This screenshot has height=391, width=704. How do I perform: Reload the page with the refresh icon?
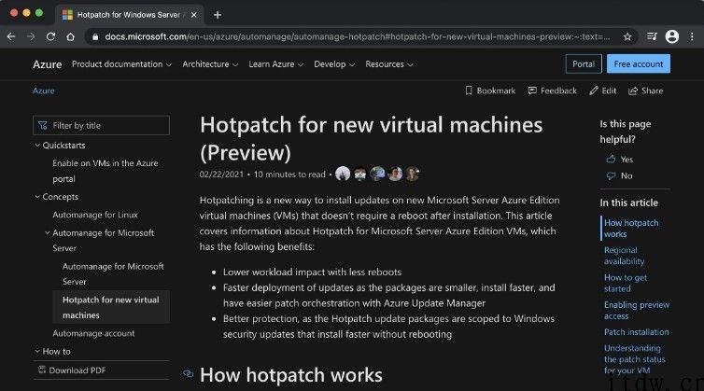(x=50, y=36)
